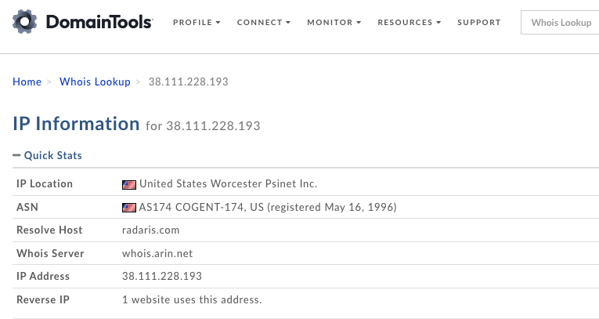Image resolution: width=599 pixels, height=319 pixels.
Task: Click the whois.arin.net server value
Action: click(x=157, y=253)
